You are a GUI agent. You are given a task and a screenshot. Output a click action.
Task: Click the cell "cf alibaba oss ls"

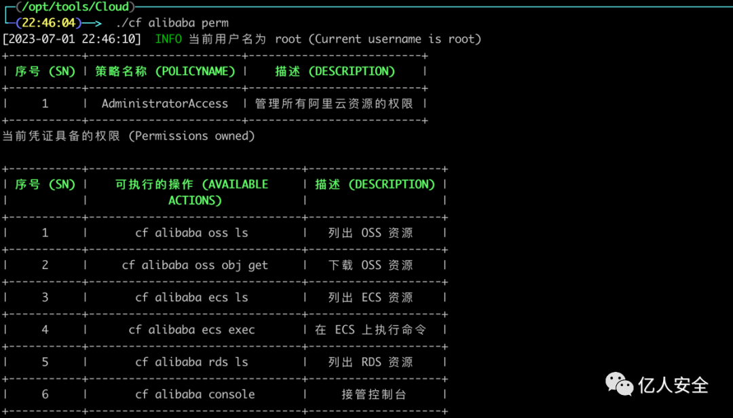point(191,233)
